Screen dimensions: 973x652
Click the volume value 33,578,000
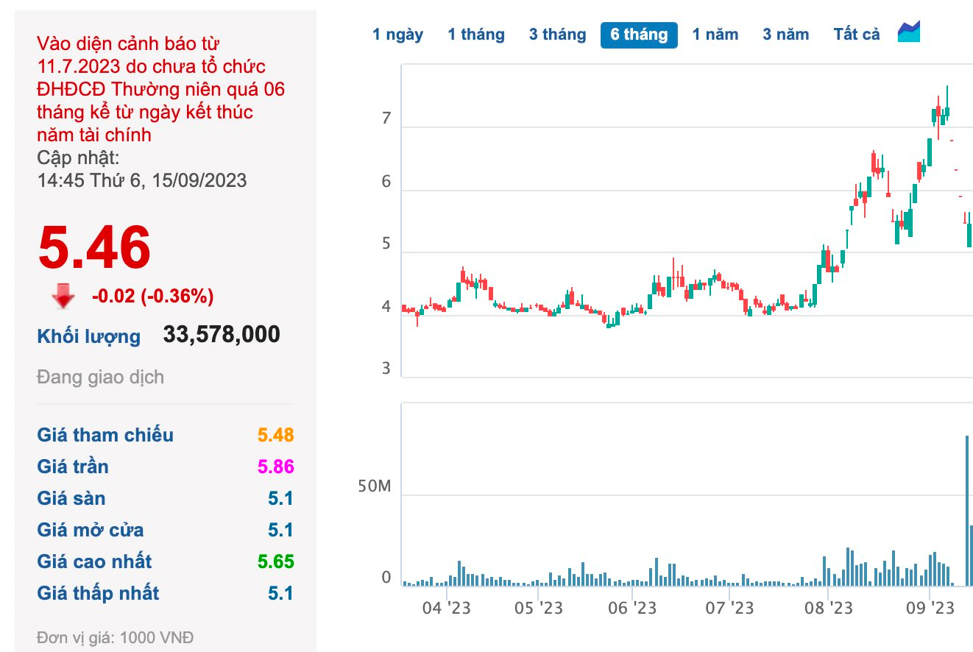point(222,335)
